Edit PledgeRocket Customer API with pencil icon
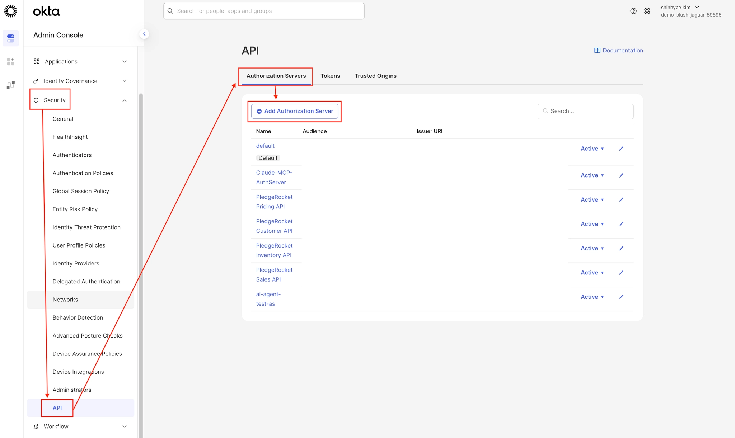 (x=621, y=224)
